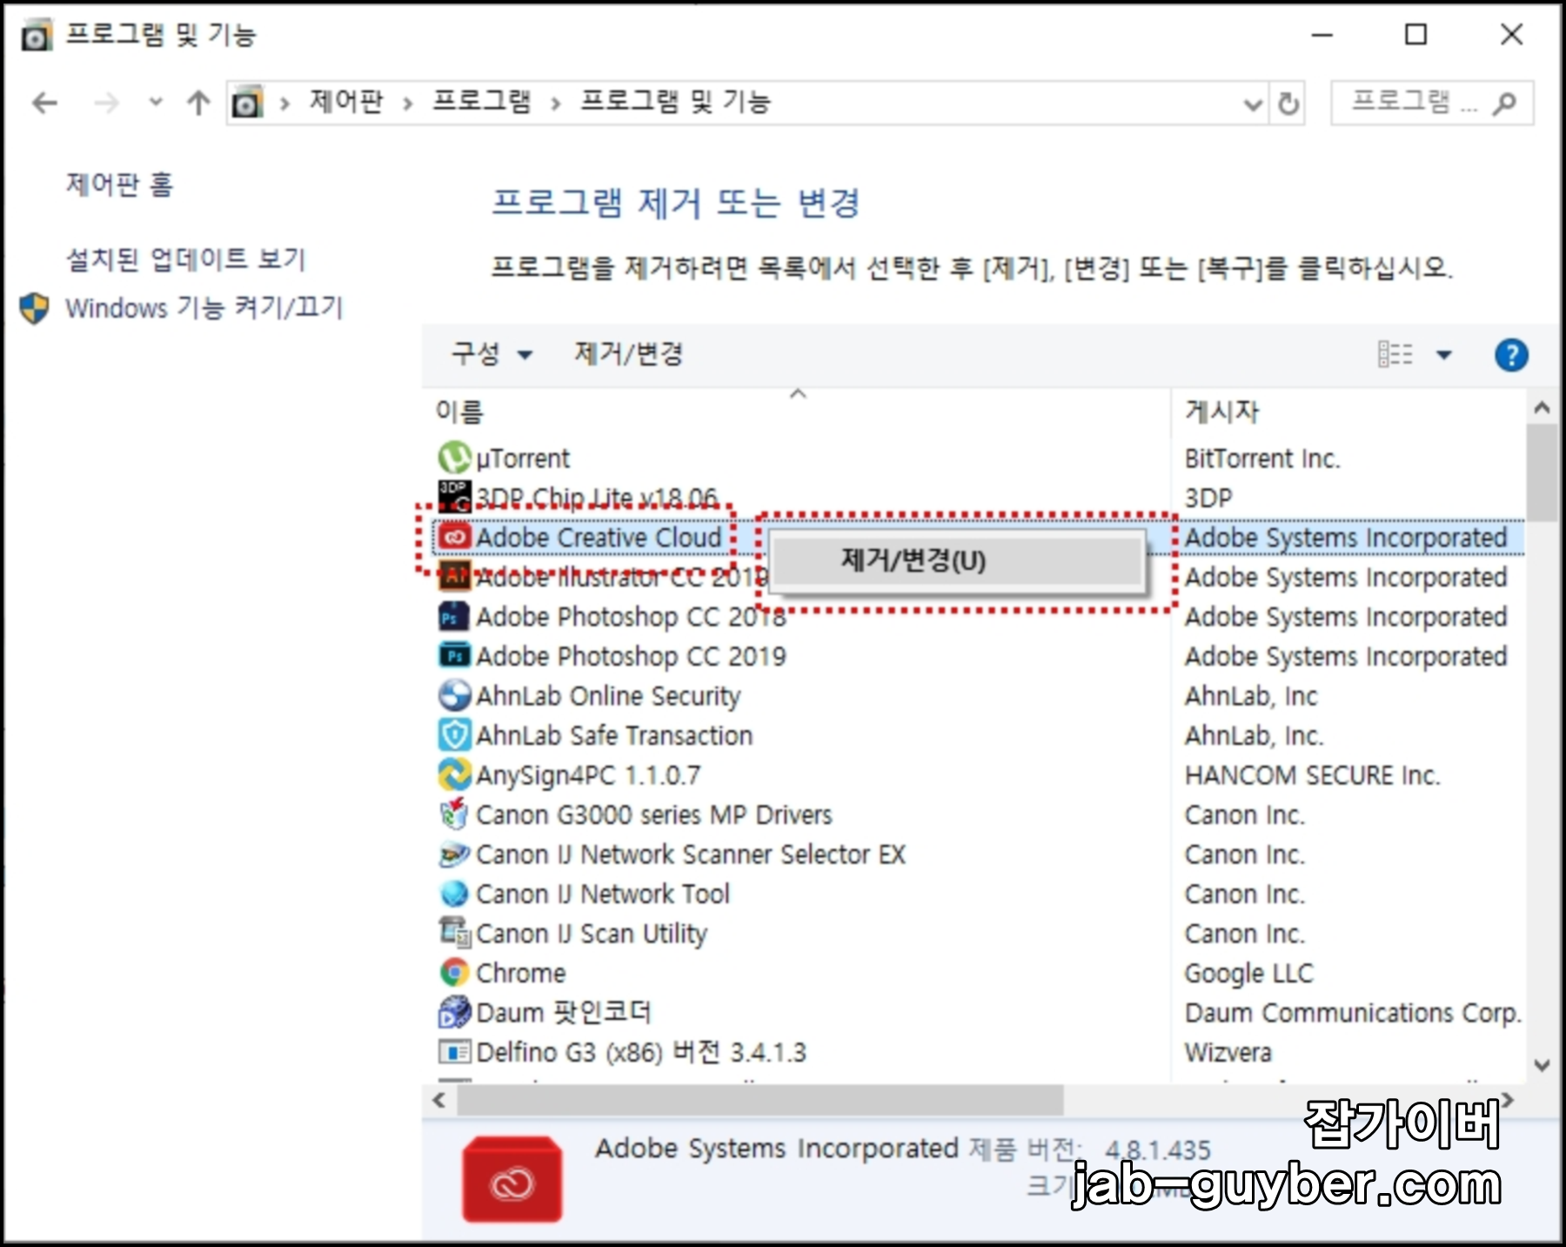Viewport: 1566px width, 1247px height.
Task: Expand the chevron after 제어판 in breadcrumb
Action: (408, 104)
